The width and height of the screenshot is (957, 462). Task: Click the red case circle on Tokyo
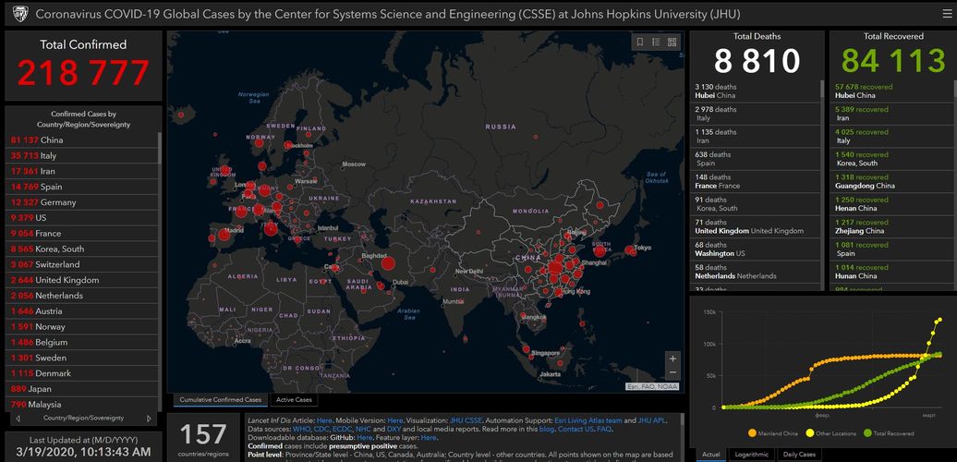click(631, 249)
